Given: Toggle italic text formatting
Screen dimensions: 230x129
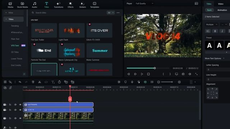Looking at the screenshot, I should (x=222, y=31).
